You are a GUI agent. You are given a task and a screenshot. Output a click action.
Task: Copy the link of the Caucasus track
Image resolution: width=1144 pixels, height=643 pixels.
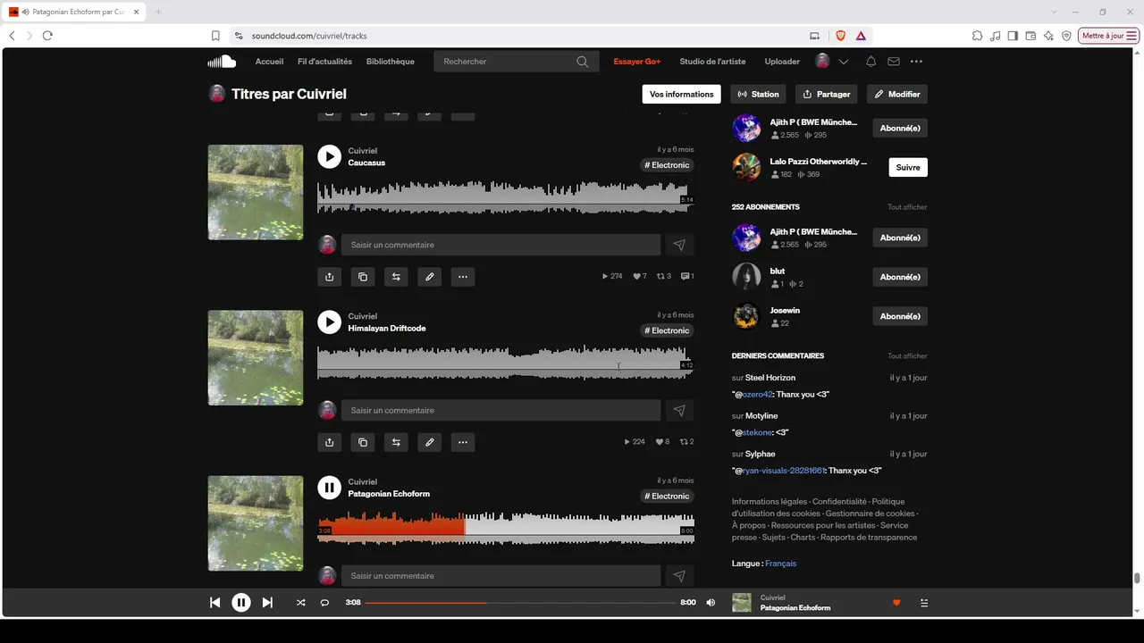click(363, 277)
